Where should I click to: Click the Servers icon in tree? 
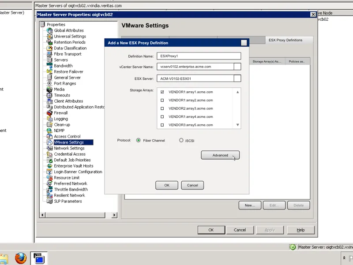click(x=49, y=60)
